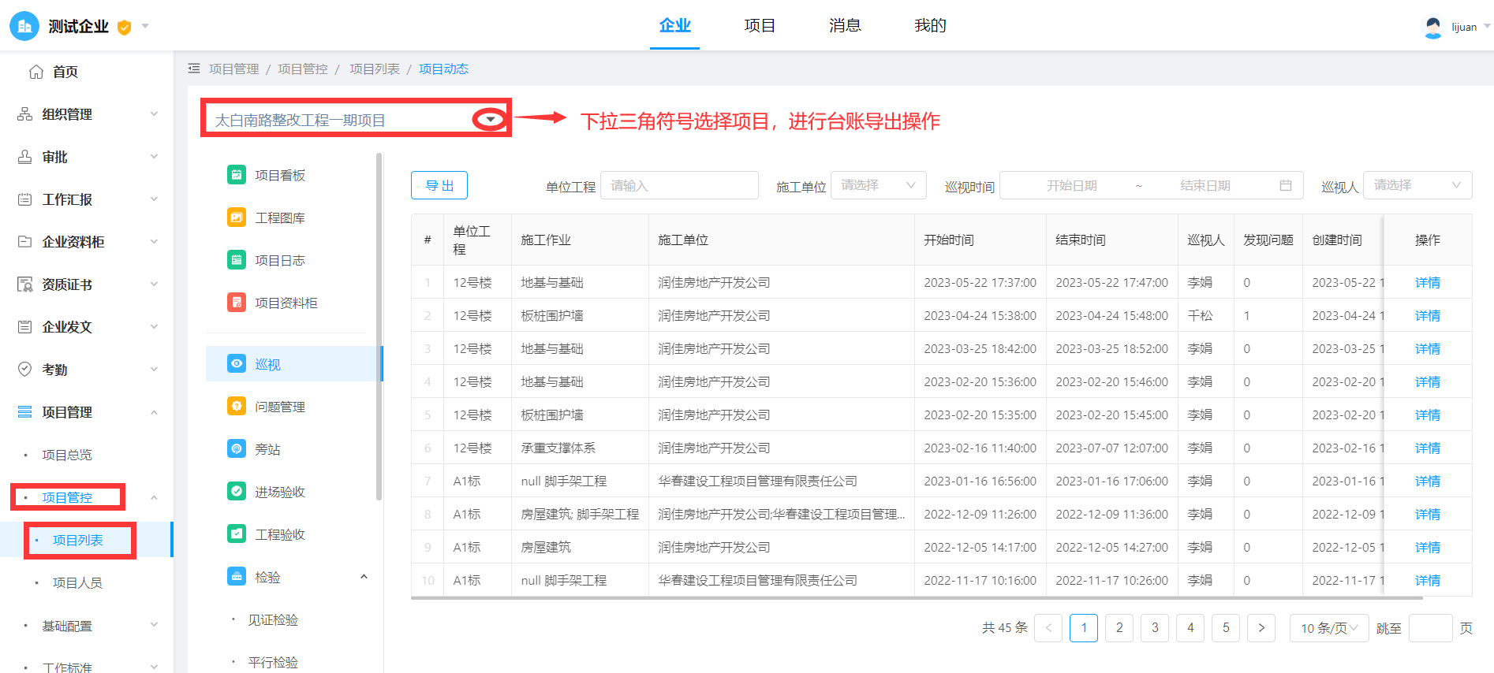Open the 巡视人 select dropdown
The width and height of the screenshot is (1494, 673).
1417,185
